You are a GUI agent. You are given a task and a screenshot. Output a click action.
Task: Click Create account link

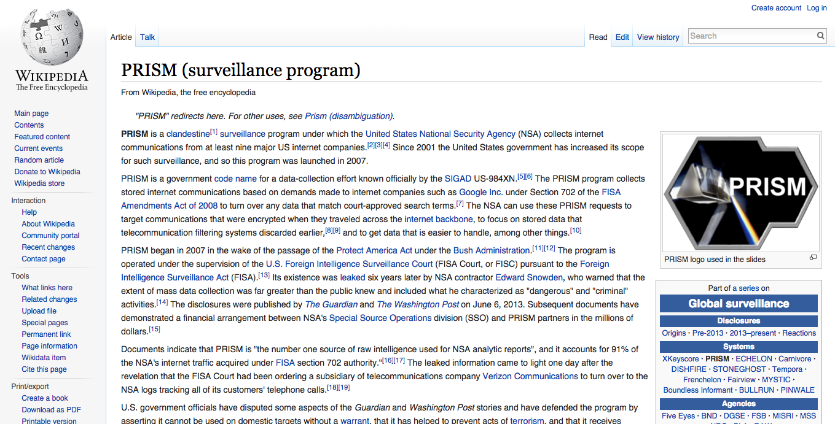pos(776,8)
